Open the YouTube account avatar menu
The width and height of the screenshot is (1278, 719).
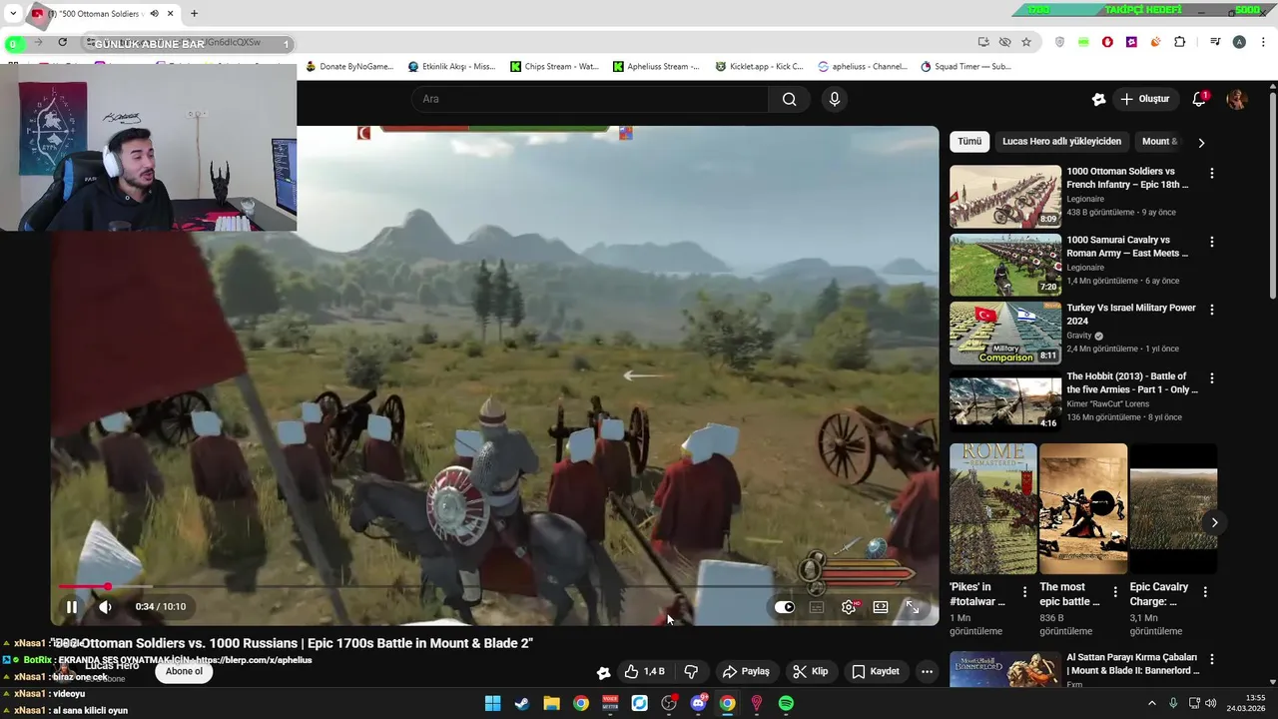1236,99
